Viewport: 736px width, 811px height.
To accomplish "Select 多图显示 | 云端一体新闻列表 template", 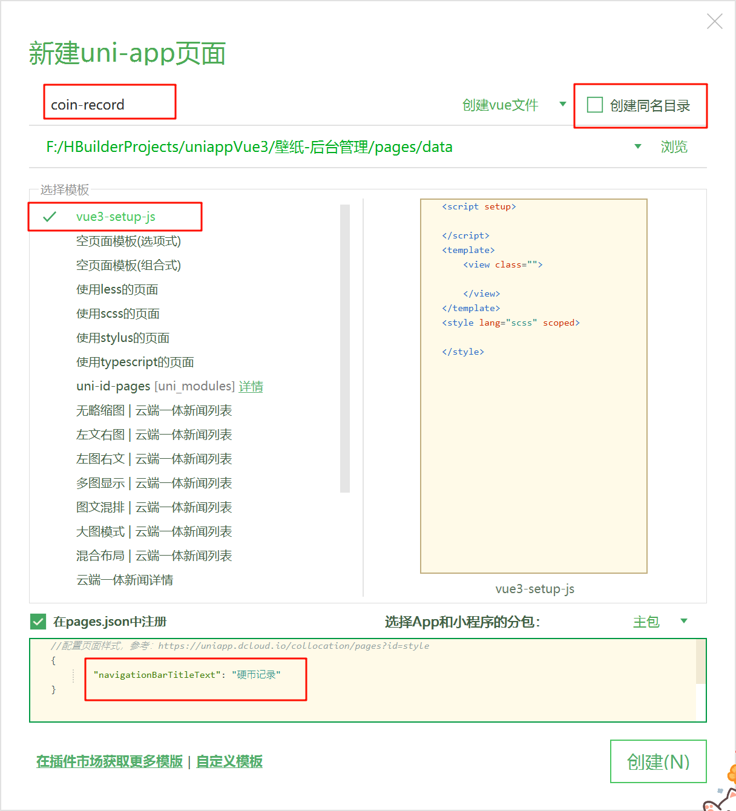I will (x=154, y=483).
